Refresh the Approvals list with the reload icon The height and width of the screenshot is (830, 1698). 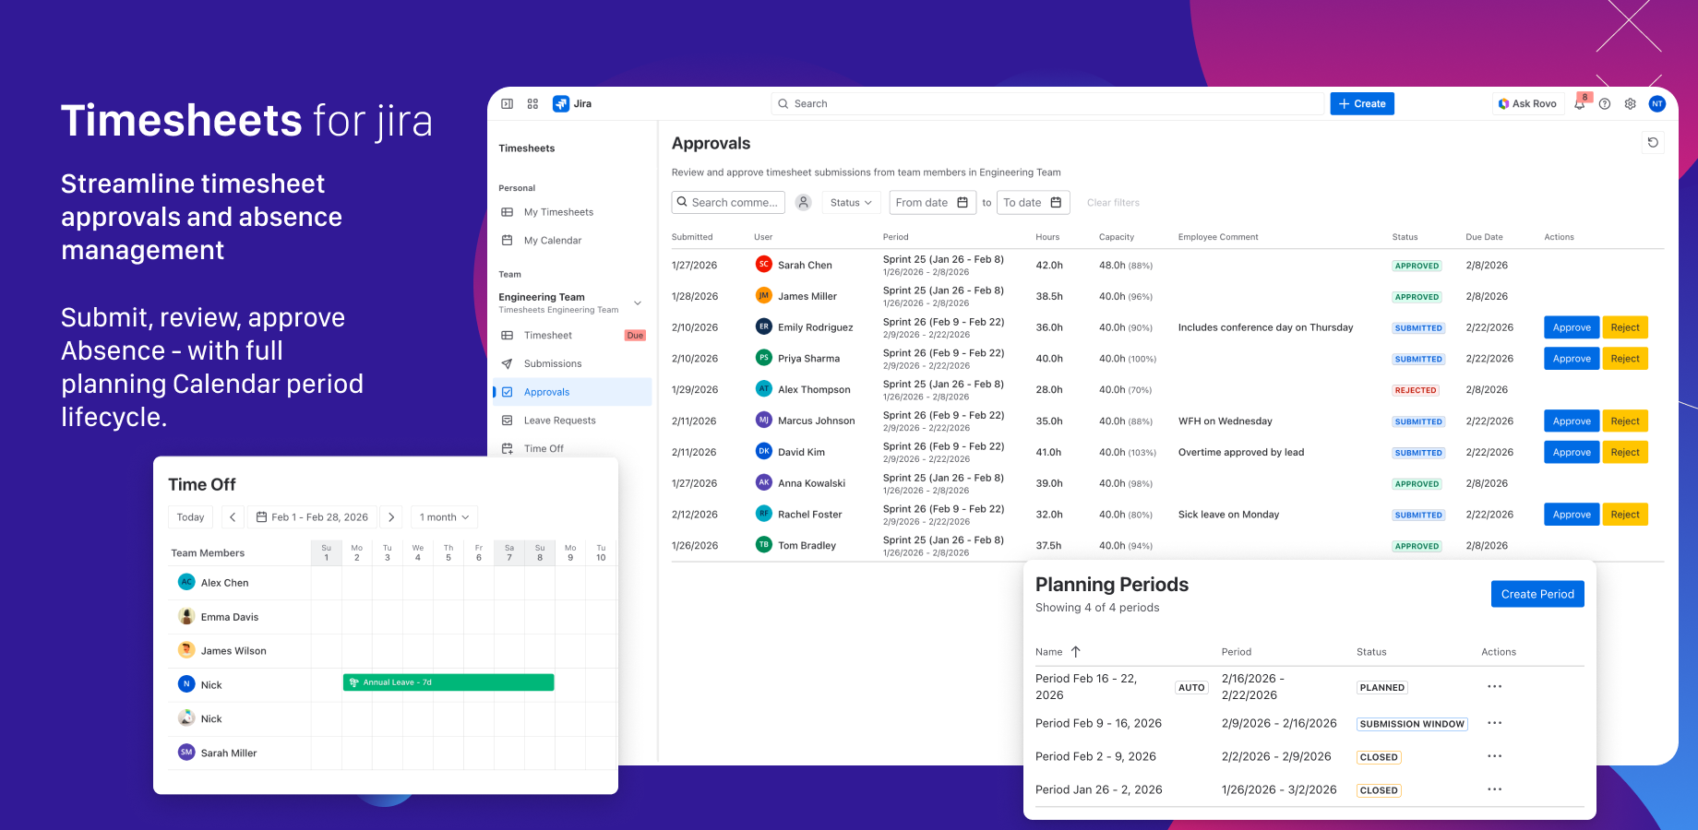click(1653, 143)
